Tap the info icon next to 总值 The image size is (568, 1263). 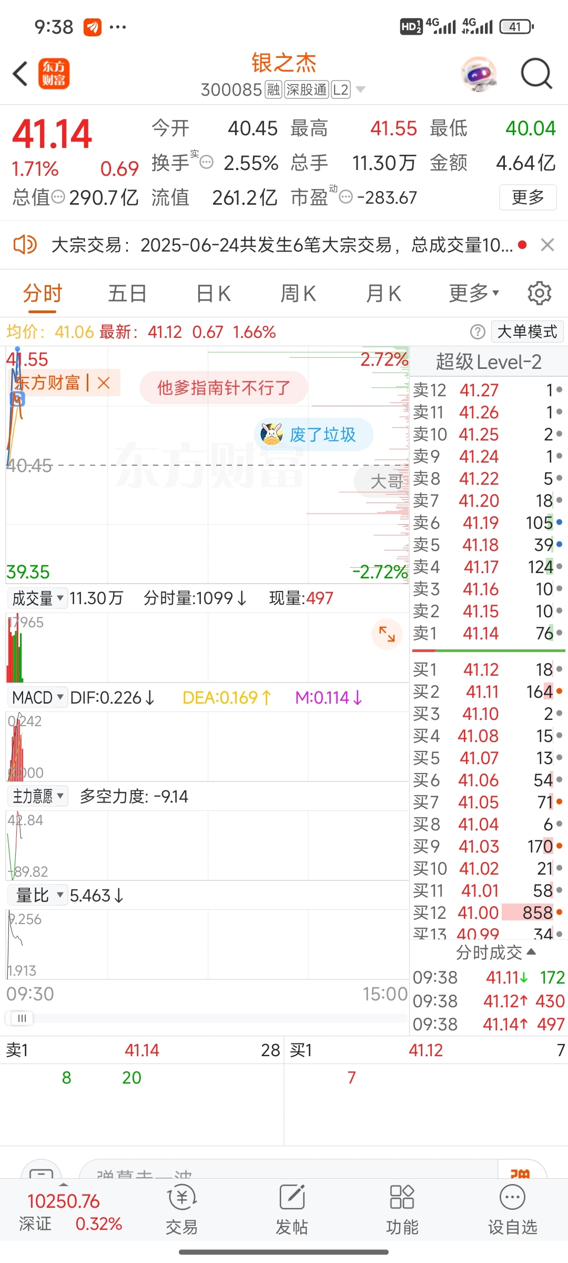58,197
